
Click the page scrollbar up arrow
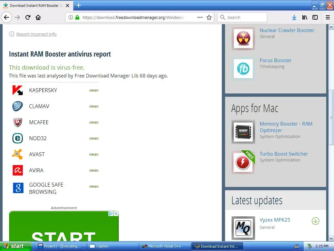click(331, 27)
